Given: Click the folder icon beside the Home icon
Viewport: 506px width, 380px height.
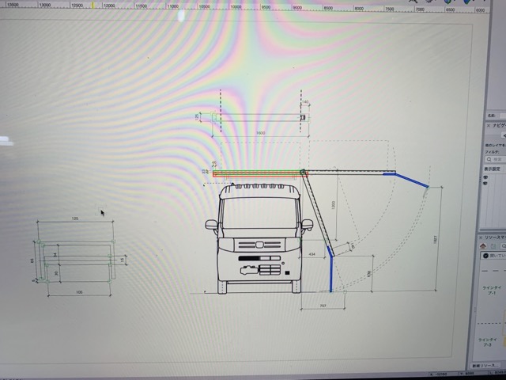Looking at the screenshot, I should (x=493, y=246).
